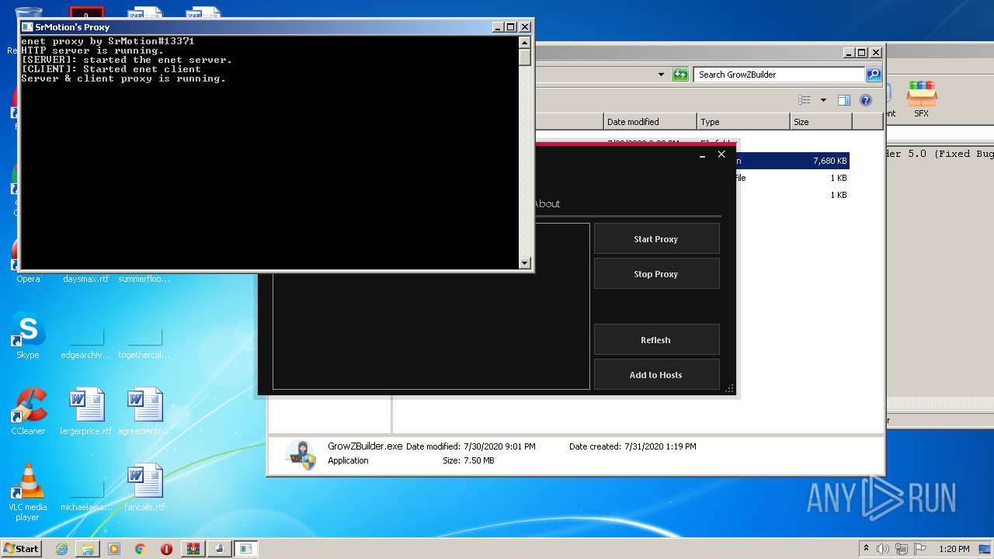Select the edgearchiv... desktop item

coord(86,342)
